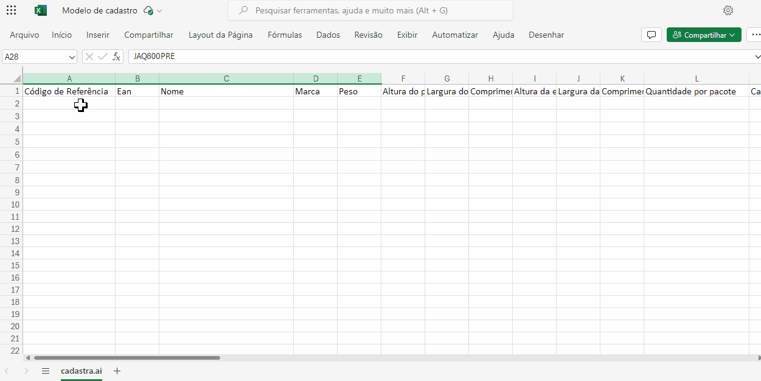Click the Marca header cell
761x381 pixels.
click(x=316, y=91)
